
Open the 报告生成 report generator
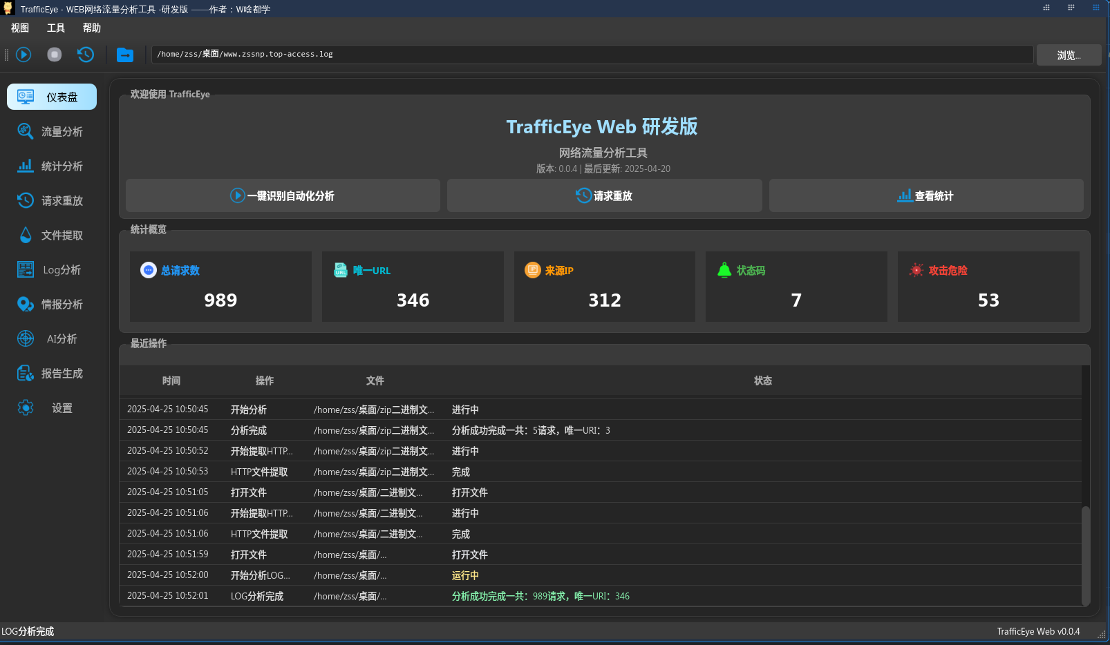pyautogui.click(x=51, y=373)
